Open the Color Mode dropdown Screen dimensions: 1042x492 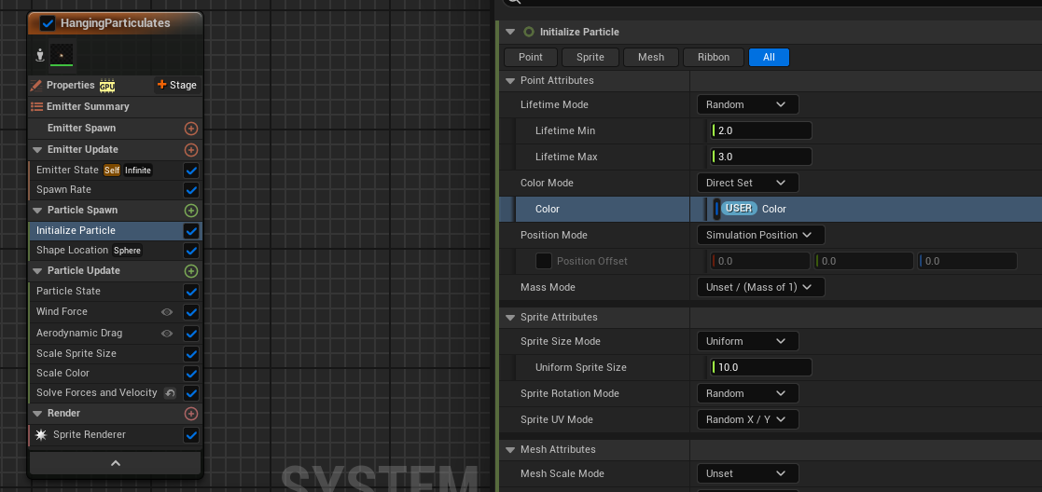coord(747,183)
